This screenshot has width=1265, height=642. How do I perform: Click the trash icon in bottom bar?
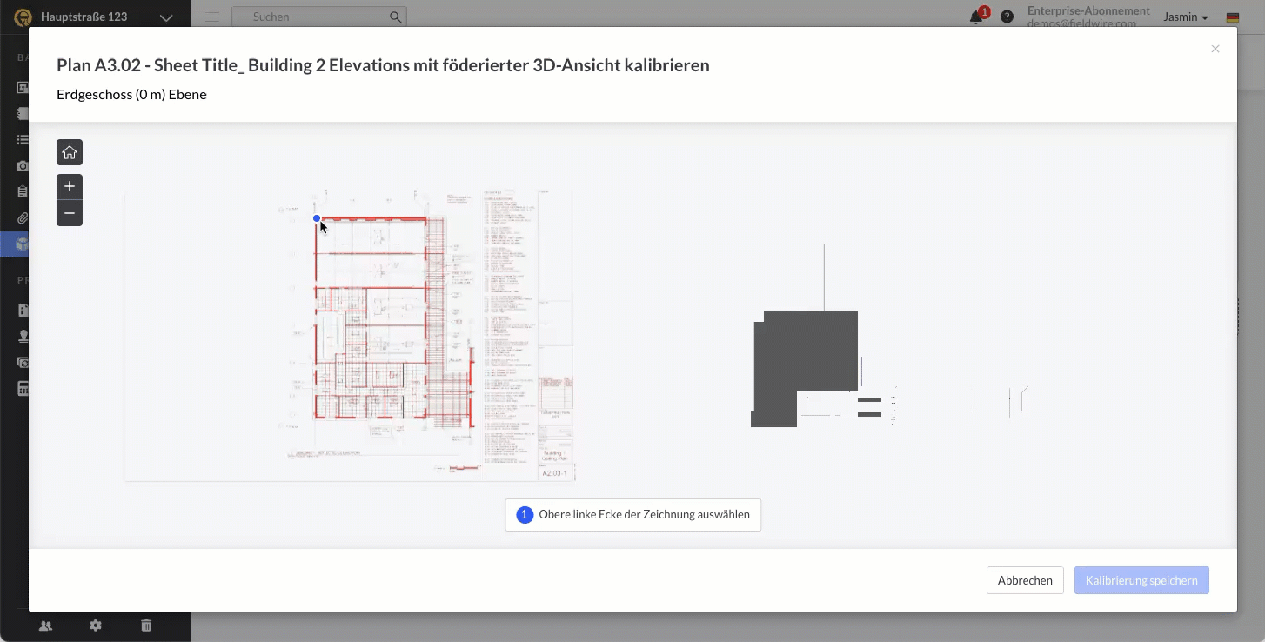tap(146, 625)
